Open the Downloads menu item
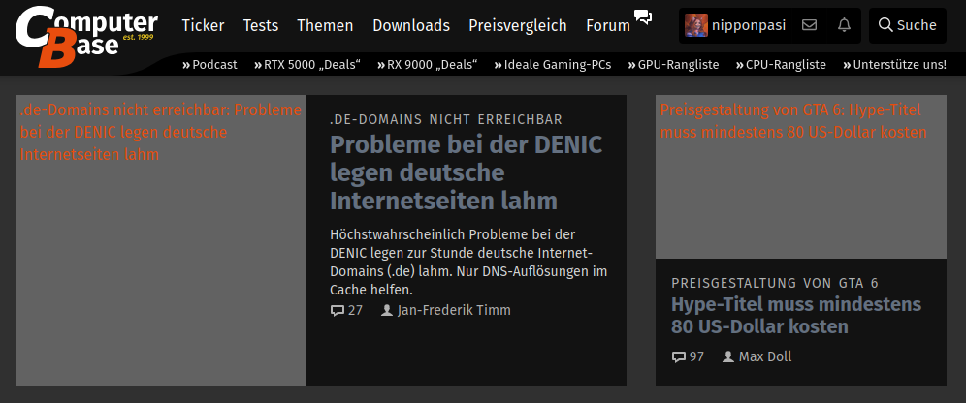 tap(411, 25)
